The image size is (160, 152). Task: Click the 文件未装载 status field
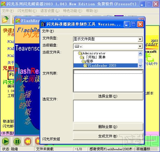(x=45, y=149)
